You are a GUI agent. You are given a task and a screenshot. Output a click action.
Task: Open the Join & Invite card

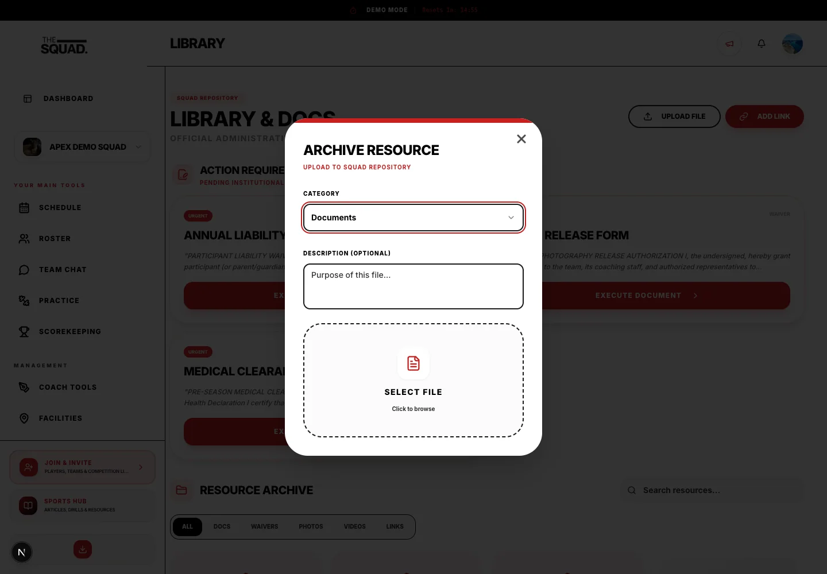[x=82, y=467]
